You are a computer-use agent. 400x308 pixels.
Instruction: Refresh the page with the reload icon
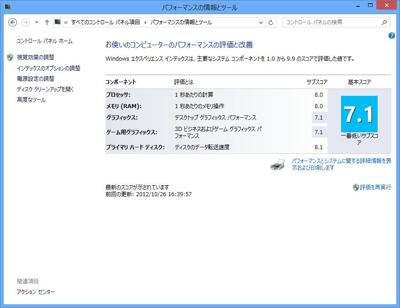(271, 22)
